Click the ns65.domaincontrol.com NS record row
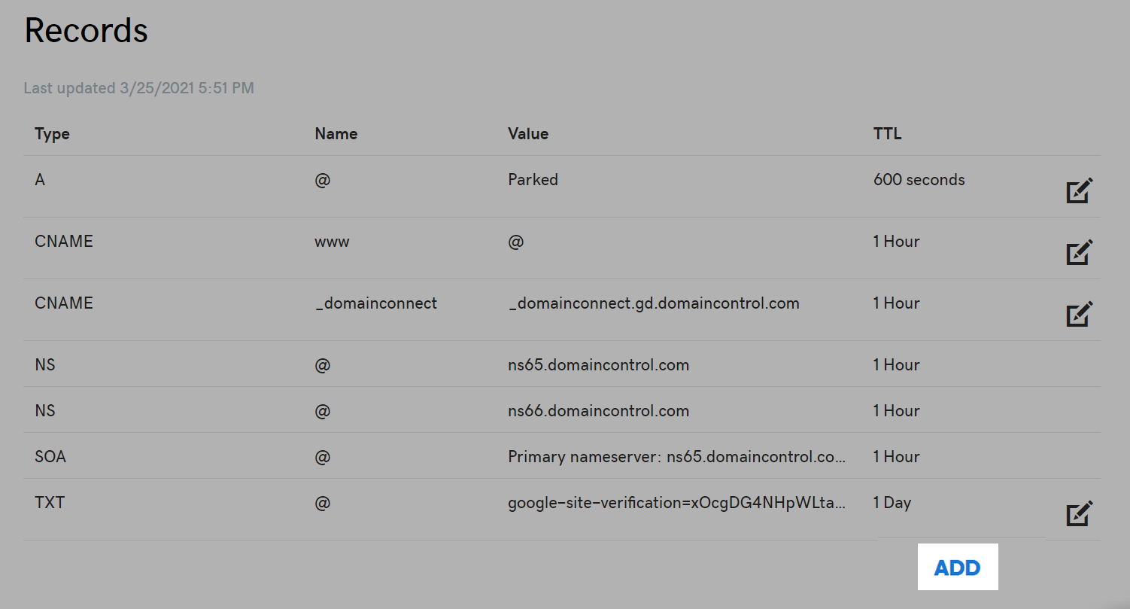 (x=562, y=364)
